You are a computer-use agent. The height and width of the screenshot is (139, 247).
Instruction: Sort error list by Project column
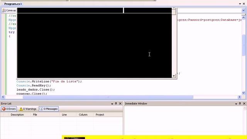tap(100, 115)
